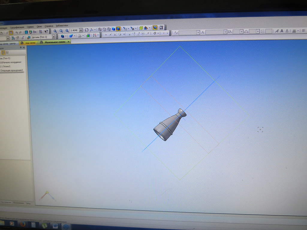Expand the font name combo box
The width and height of the screenshot is (307, 230).
[x=225, y=32]
